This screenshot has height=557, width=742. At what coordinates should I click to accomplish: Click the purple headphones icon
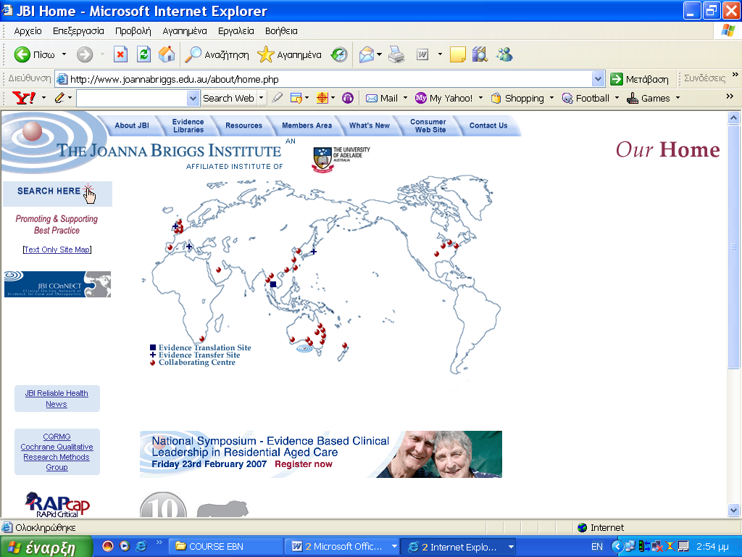(348, 98)
